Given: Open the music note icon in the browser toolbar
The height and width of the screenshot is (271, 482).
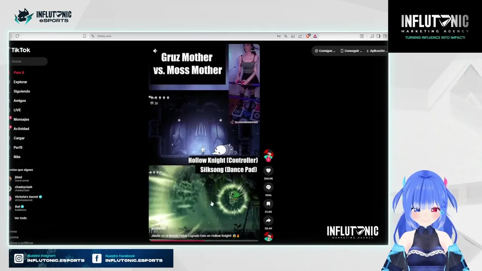Looking at the screenshot, I should point(372,36).
